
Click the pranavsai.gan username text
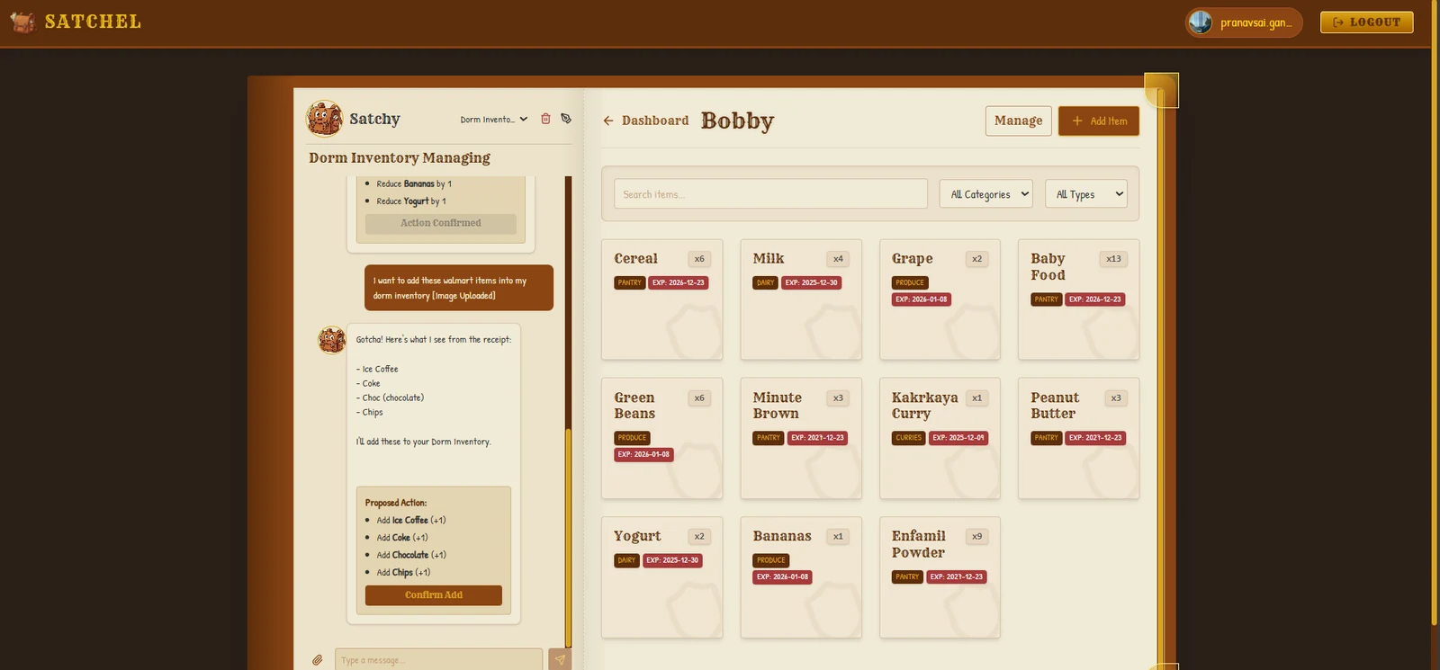click(1255, 22)
